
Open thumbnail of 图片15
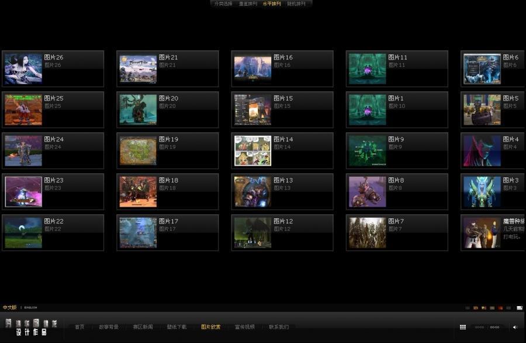(253, 110)
